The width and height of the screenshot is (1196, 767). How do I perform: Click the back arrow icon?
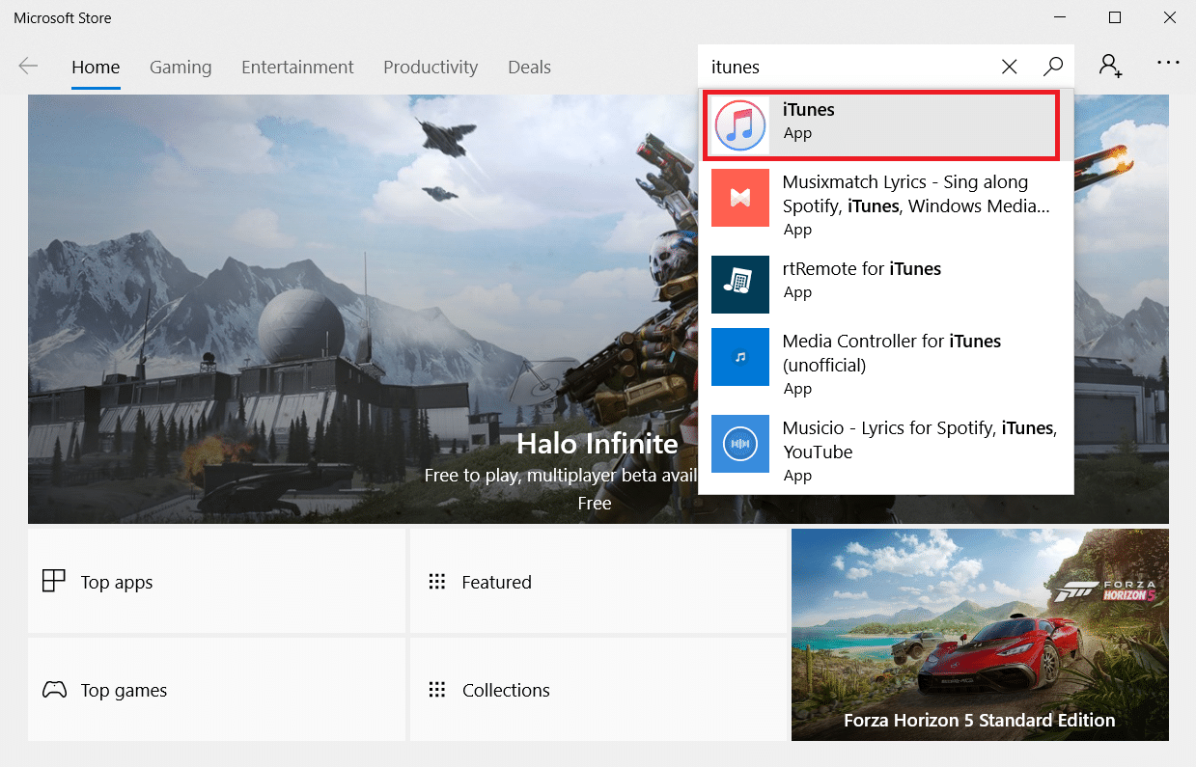[28, 67]
